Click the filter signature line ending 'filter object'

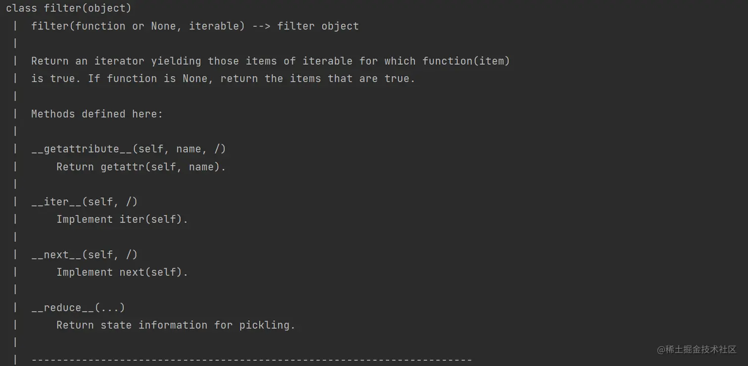click(195, 26)
